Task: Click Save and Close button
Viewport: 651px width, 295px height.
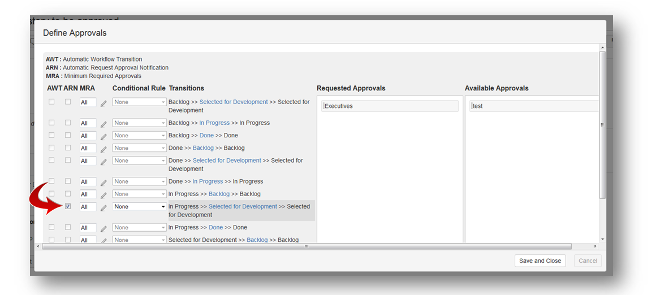Action: 540,261
